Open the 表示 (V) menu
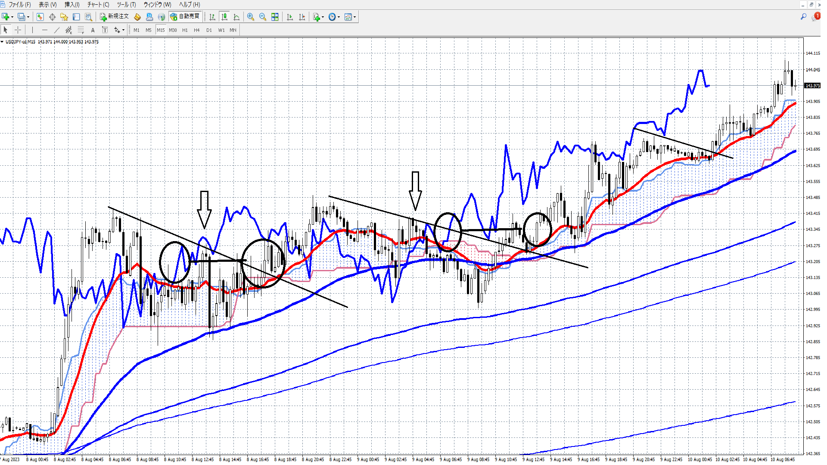 pos(47,5)
